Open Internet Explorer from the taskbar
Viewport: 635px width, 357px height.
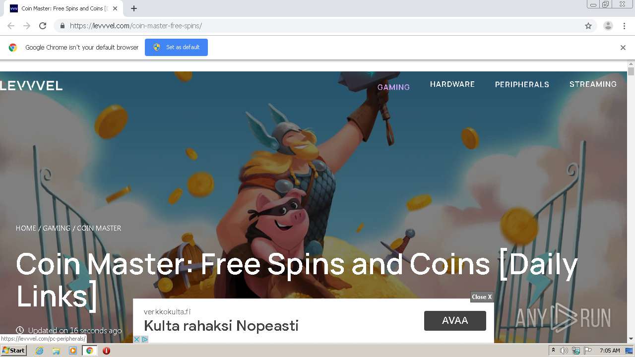[39, 351]
